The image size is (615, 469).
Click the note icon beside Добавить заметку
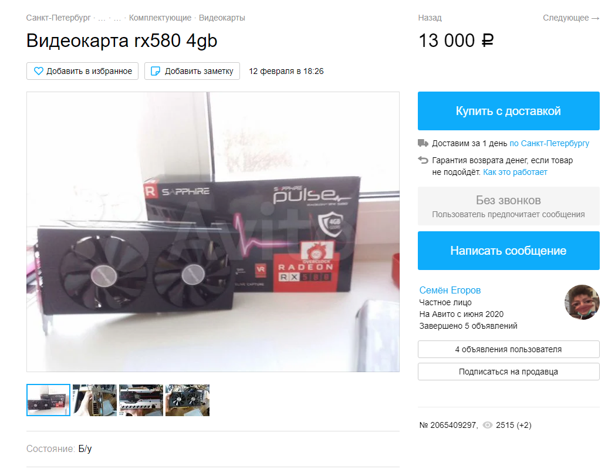[156, 71]
